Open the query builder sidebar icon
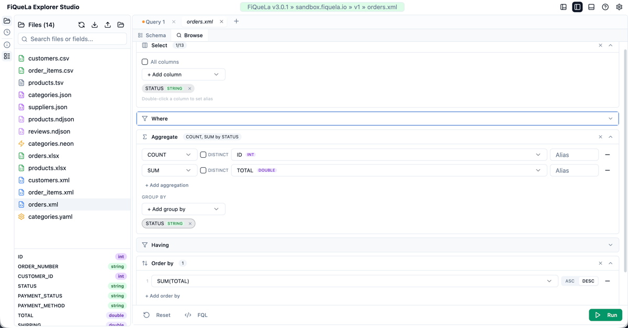Screen dimensions: 628x328 tap(7, 56)
